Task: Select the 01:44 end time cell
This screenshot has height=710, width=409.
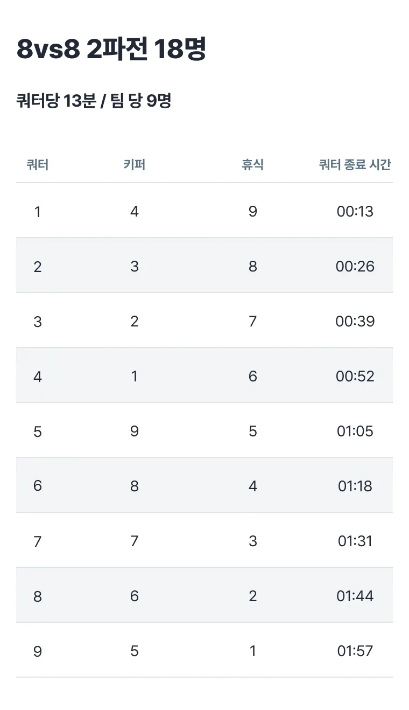Action: click(355, 596)
